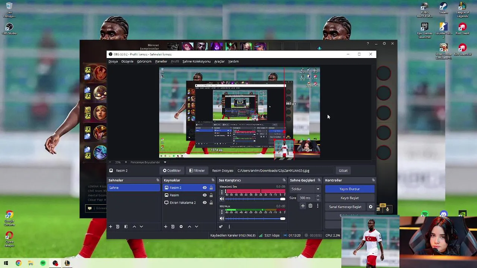The height and width of the screenshot is (268, 477).
Task: Open the Sahne Koleksiyonu menu
Action: 196,61
